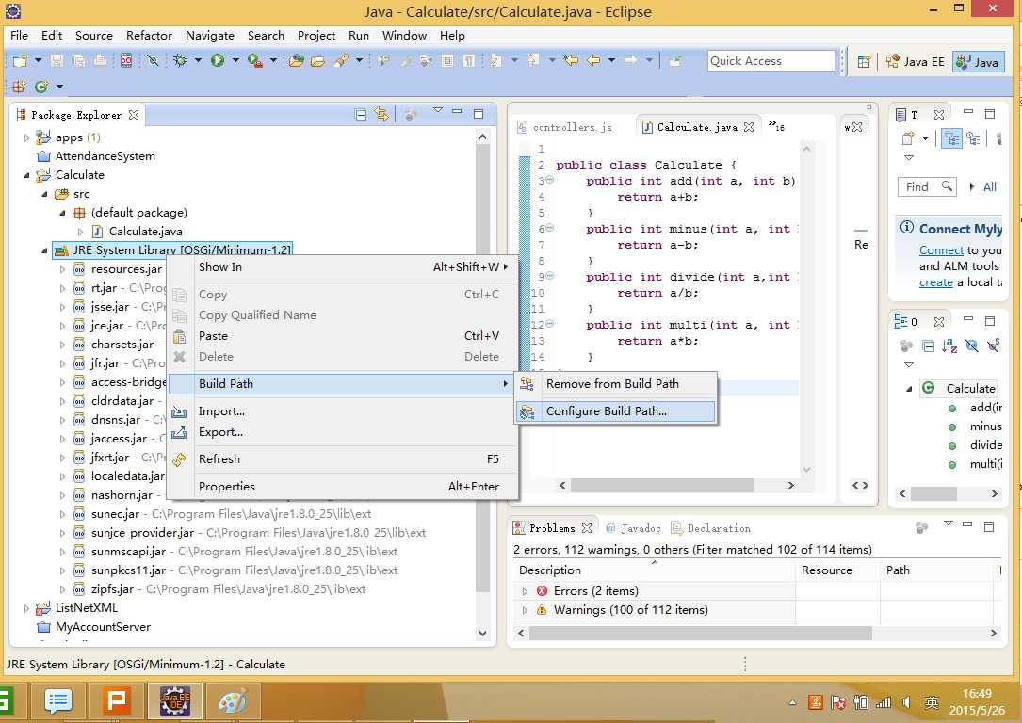
Task: Click the New Java Package icon
Action: (20, 86)
